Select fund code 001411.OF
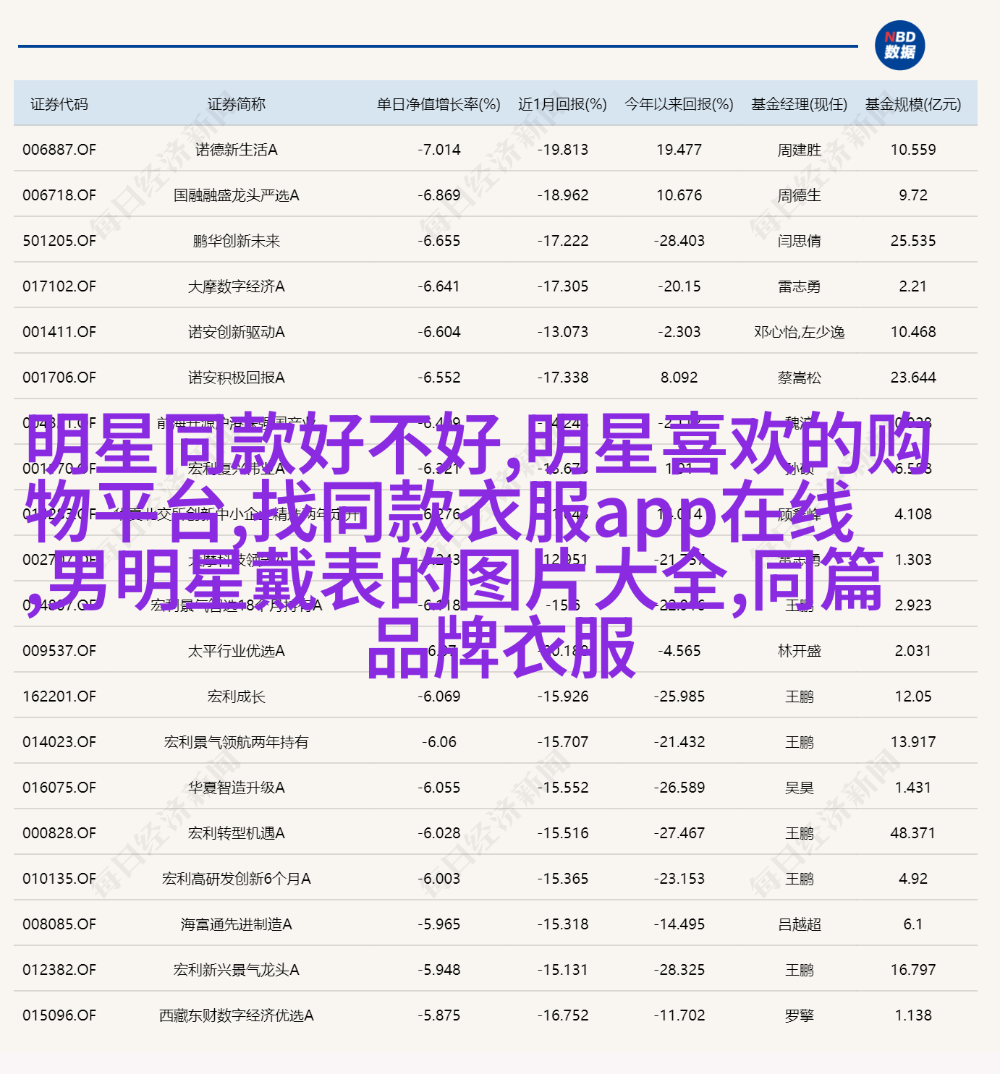 (59, 332)
